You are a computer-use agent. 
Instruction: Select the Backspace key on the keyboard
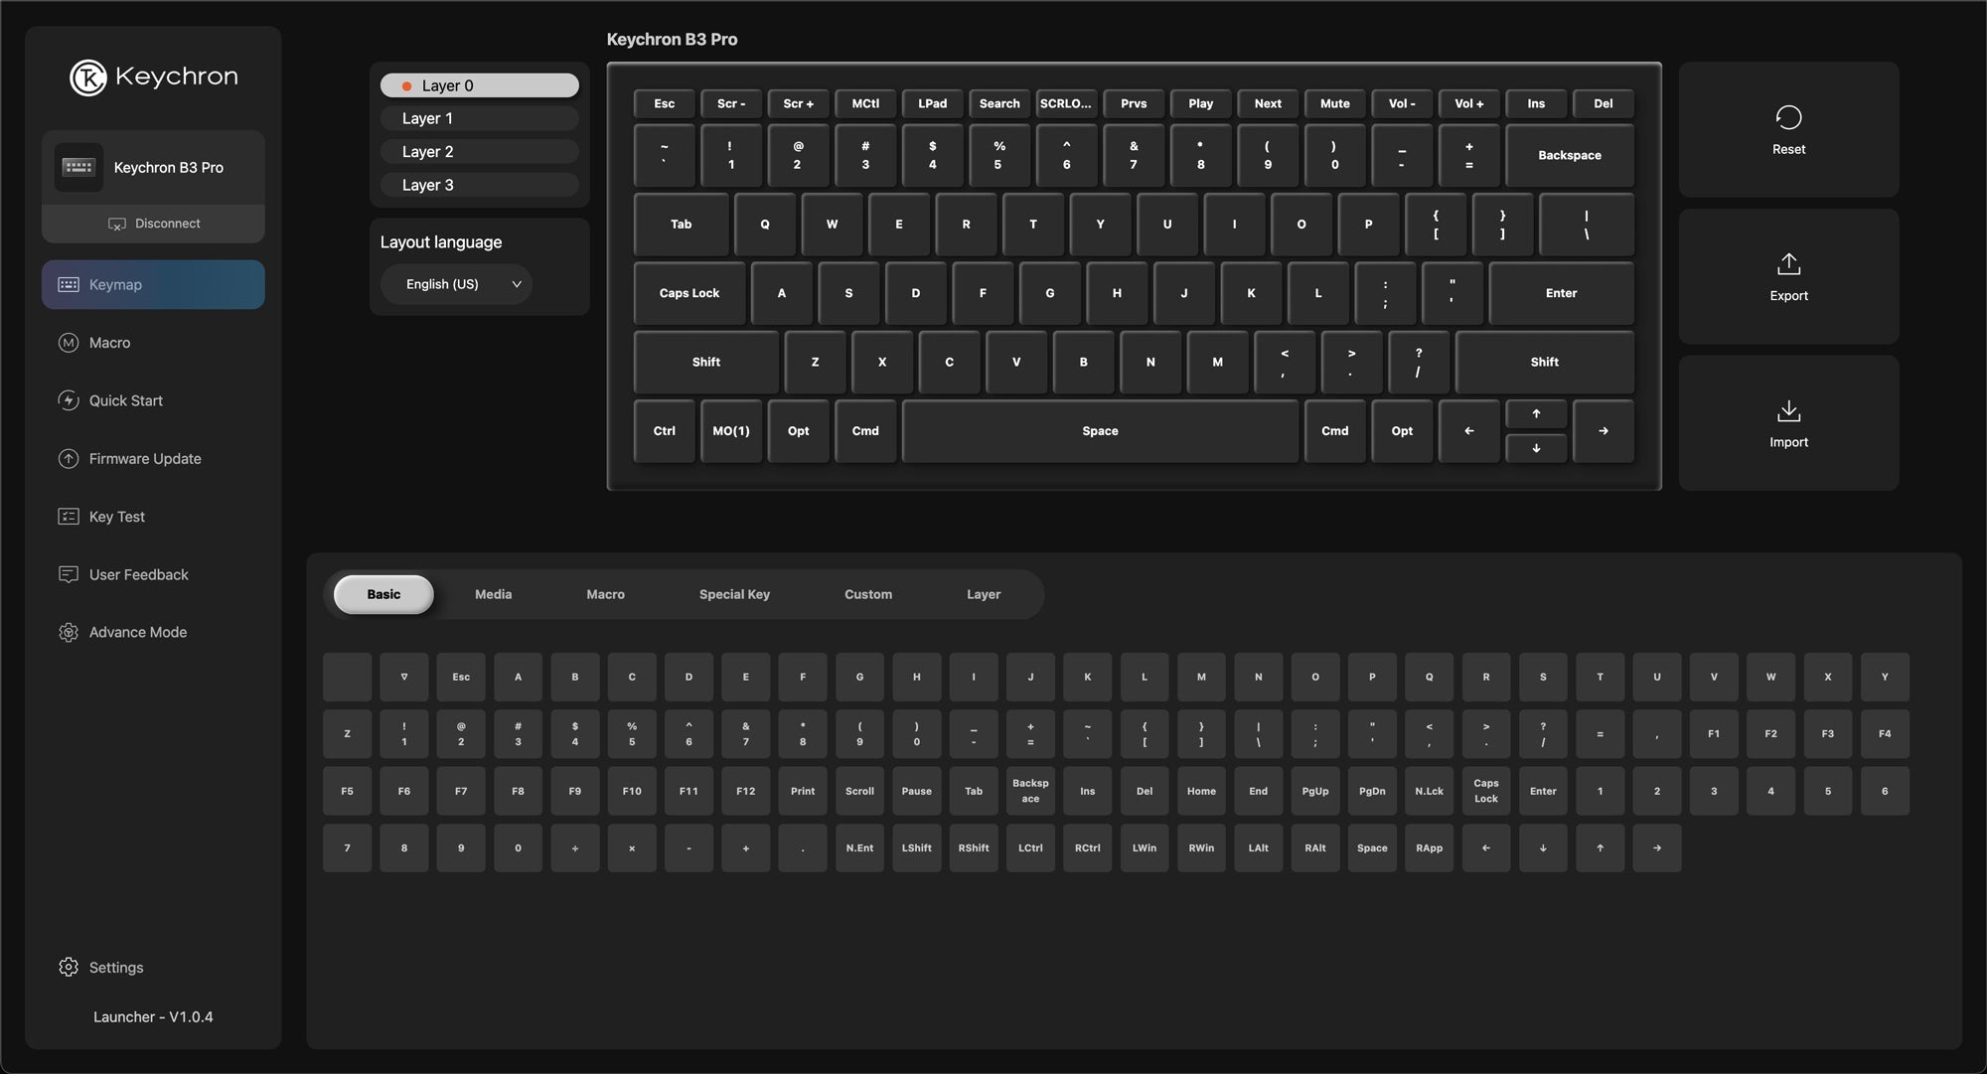tap(1569, 155)
